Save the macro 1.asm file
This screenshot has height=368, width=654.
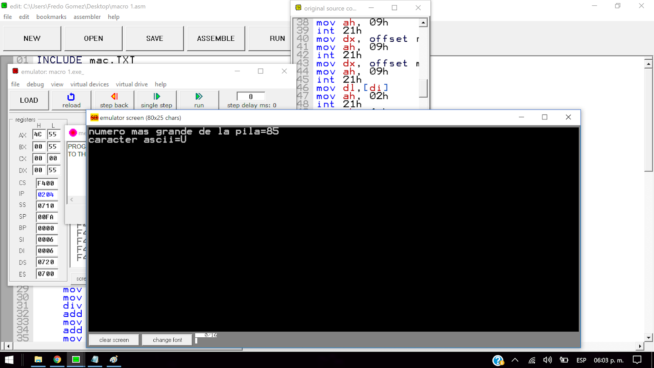pos(154,38)
